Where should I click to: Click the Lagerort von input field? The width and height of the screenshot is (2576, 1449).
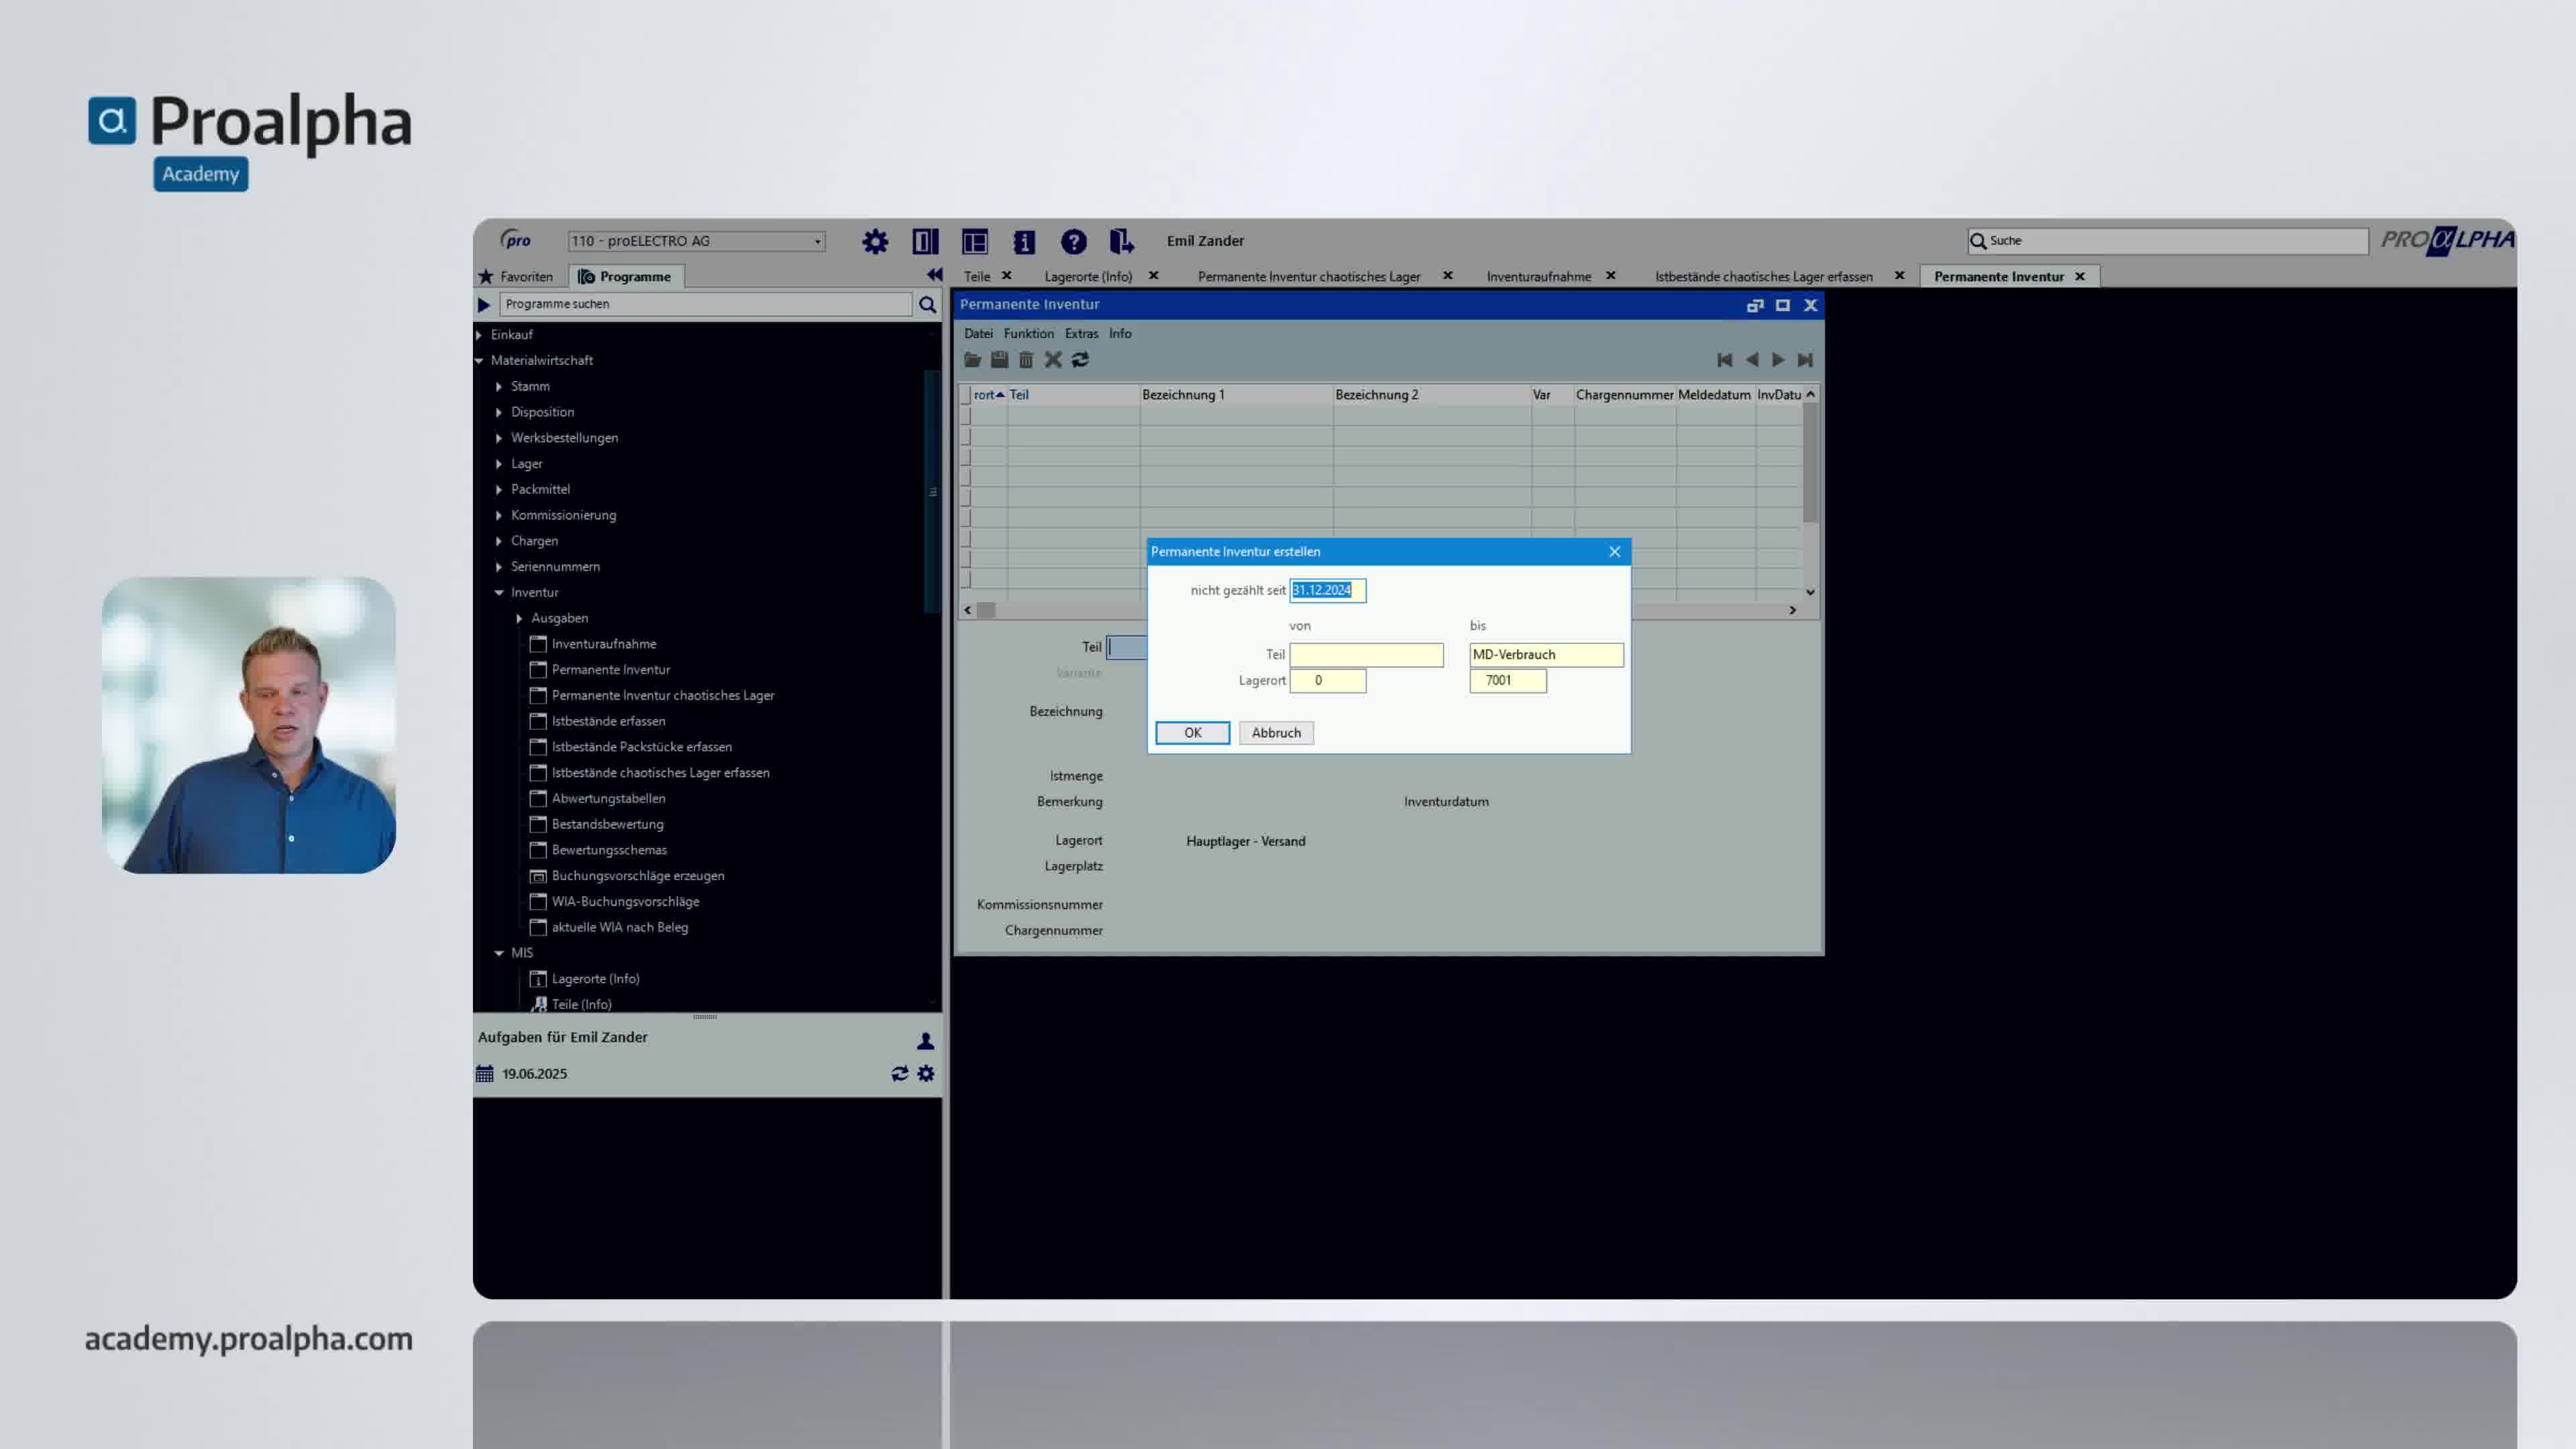point(1327,681)
